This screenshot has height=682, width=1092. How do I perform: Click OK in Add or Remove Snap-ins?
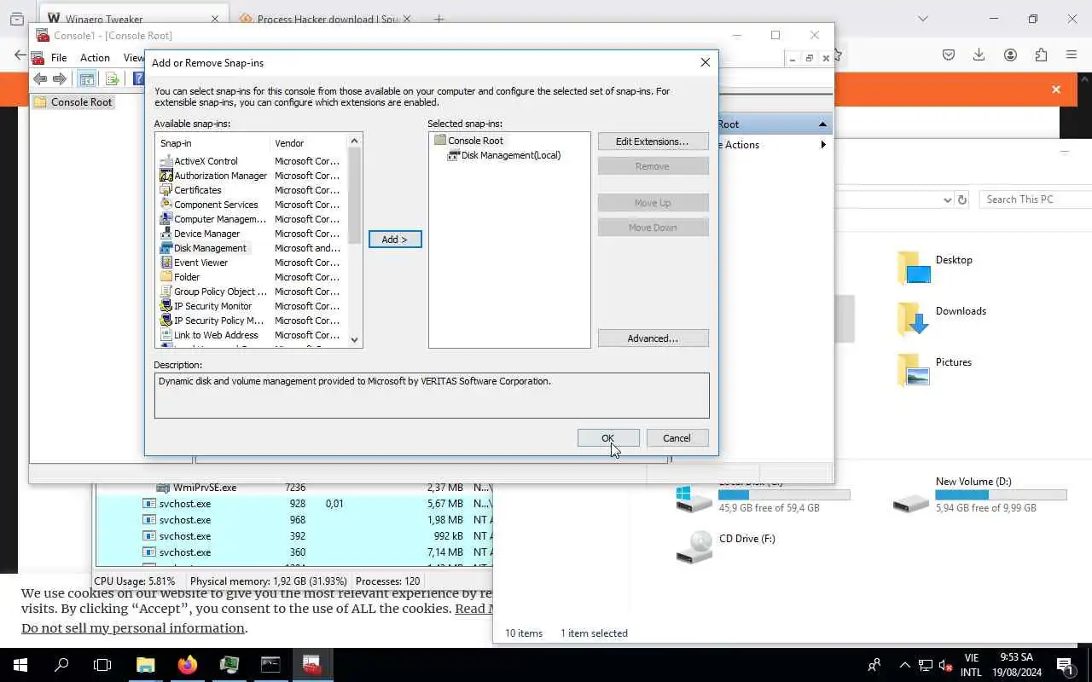[608, 438]
